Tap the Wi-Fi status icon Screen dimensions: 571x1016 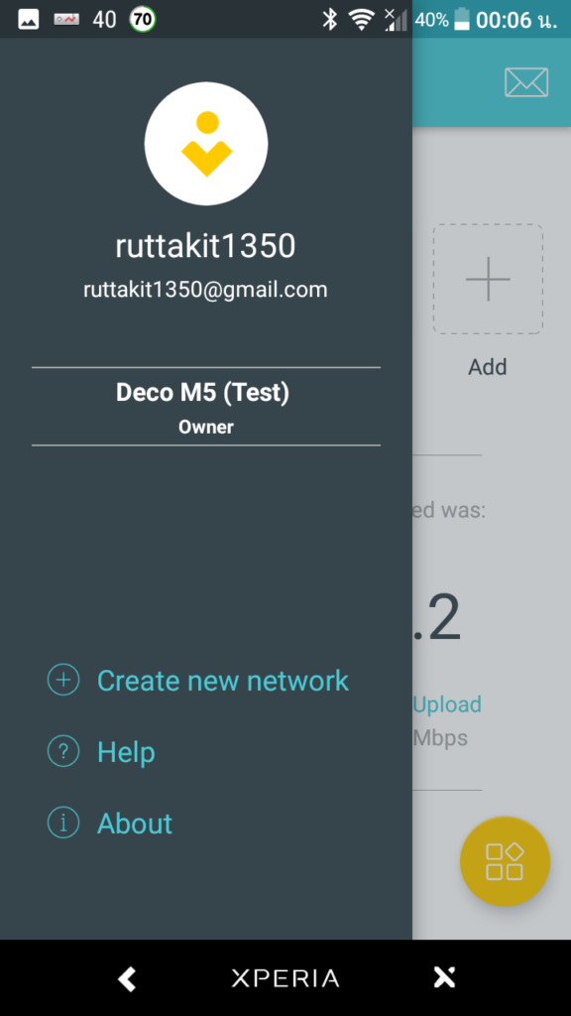pos(361,20)
